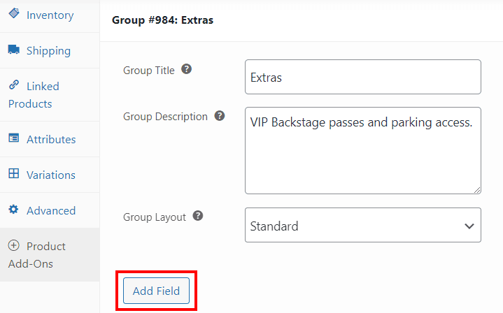503x313 pixels.
Task: Click into the Group Description text area
Action: [363, 151]
